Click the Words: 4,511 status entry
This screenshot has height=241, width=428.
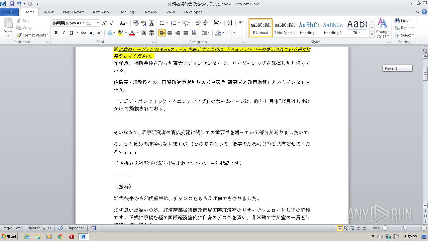point(40,228)
